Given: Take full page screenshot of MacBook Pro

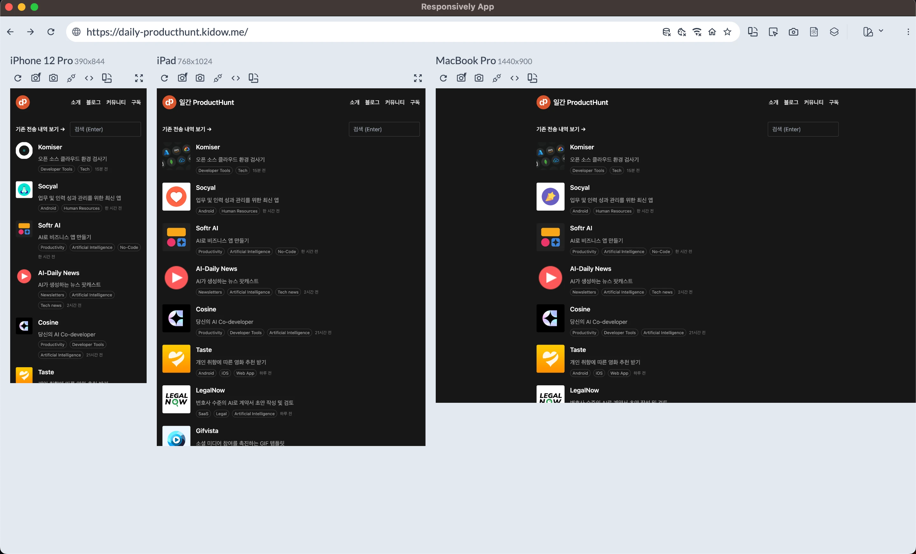Looking at the screenshot, I should click(x=479, y=78).
